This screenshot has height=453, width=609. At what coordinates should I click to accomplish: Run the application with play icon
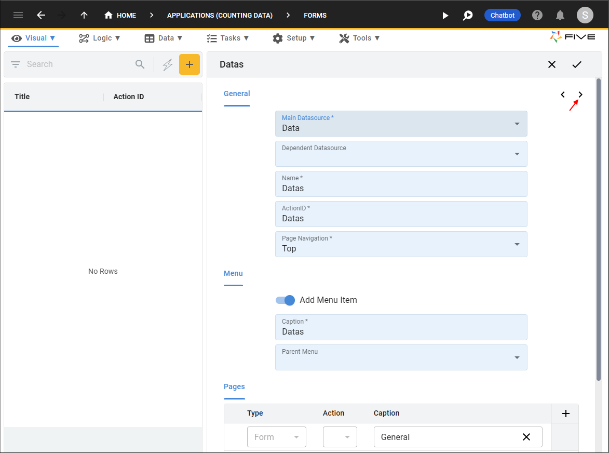(445, 16)
